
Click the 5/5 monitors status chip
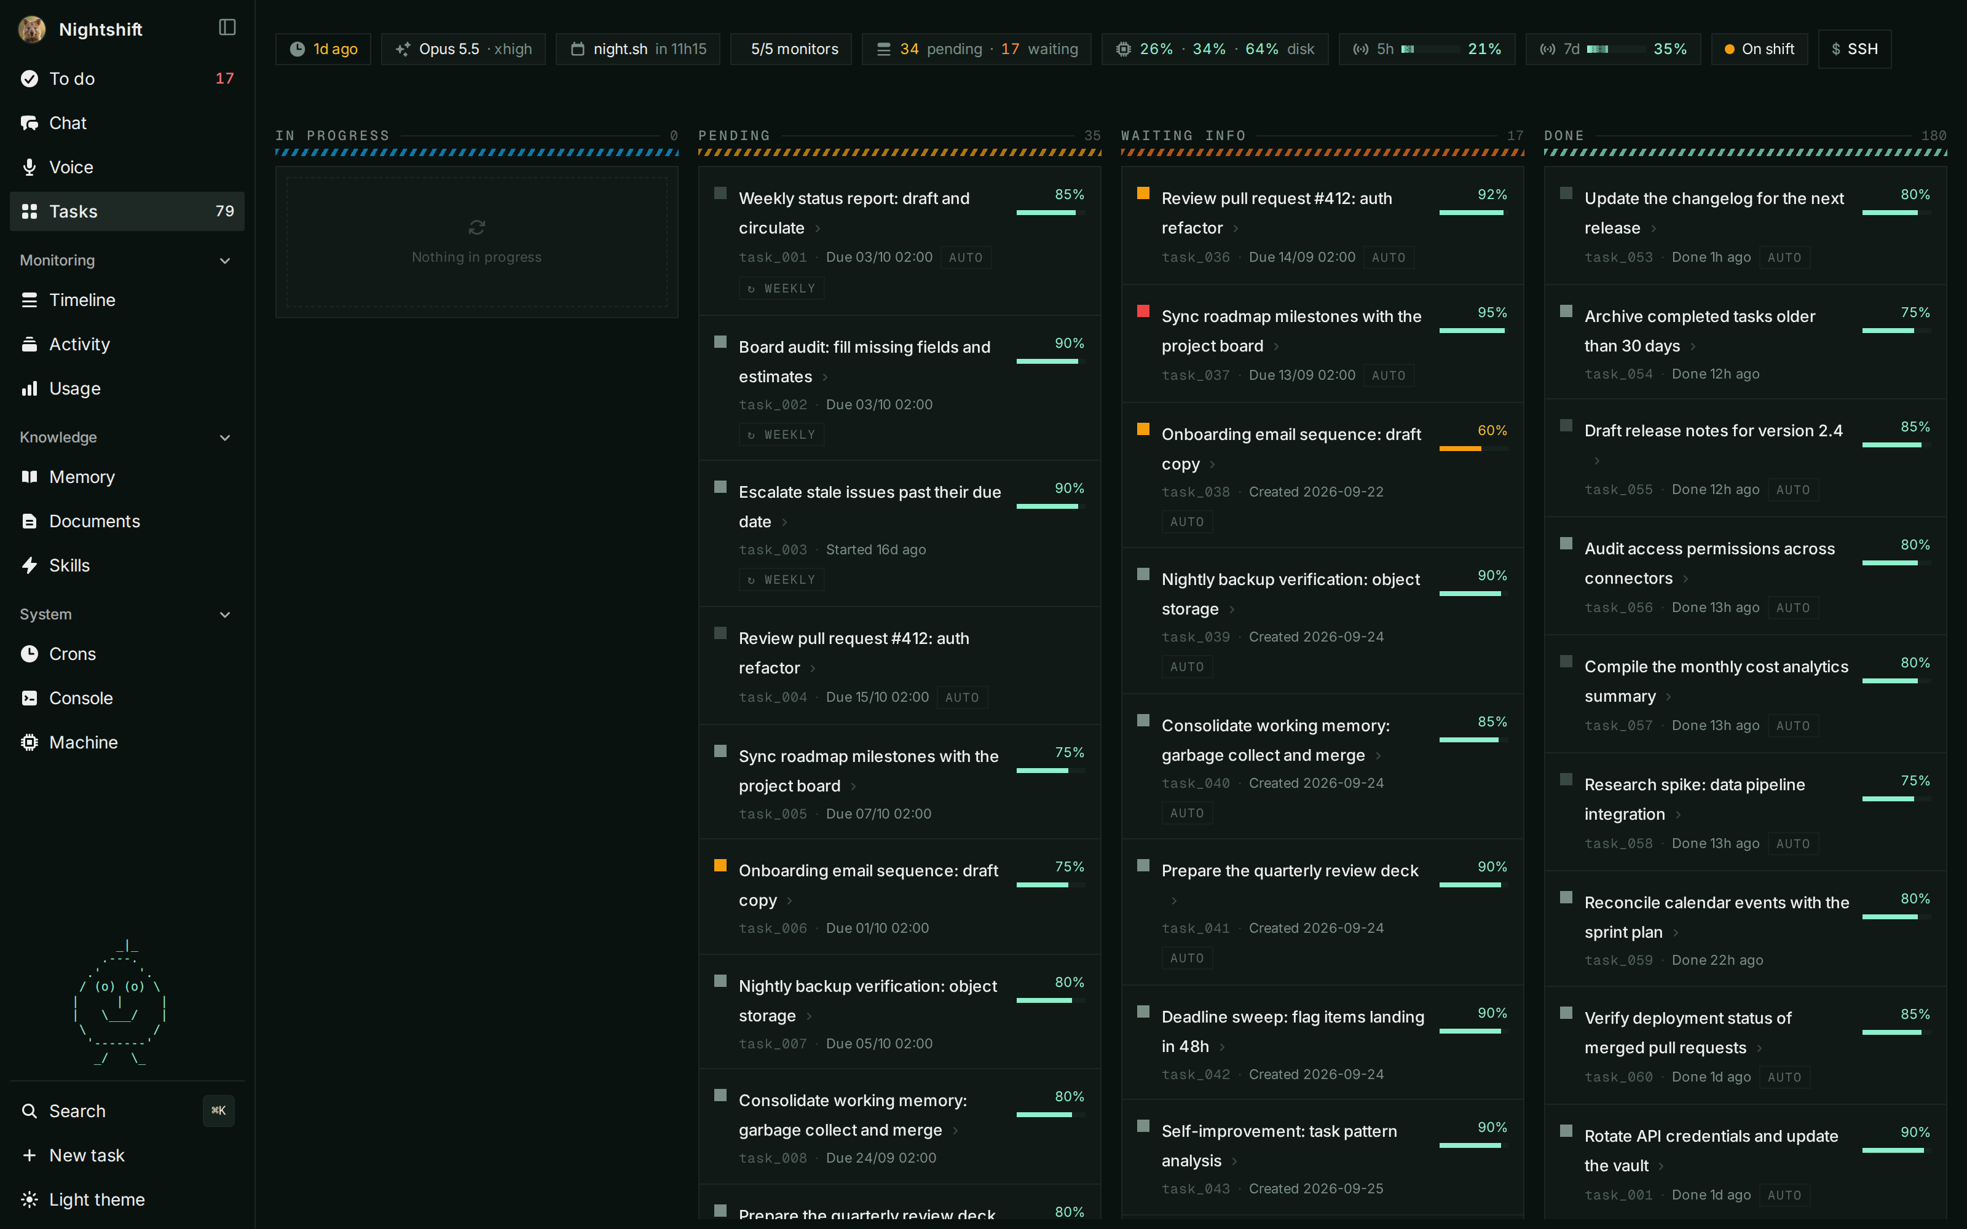tap(790, 50)
